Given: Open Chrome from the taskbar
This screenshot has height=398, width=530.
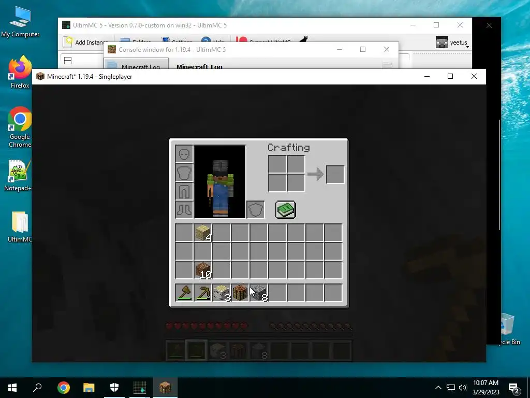Looking at the screenshot, I should point(64,388).
